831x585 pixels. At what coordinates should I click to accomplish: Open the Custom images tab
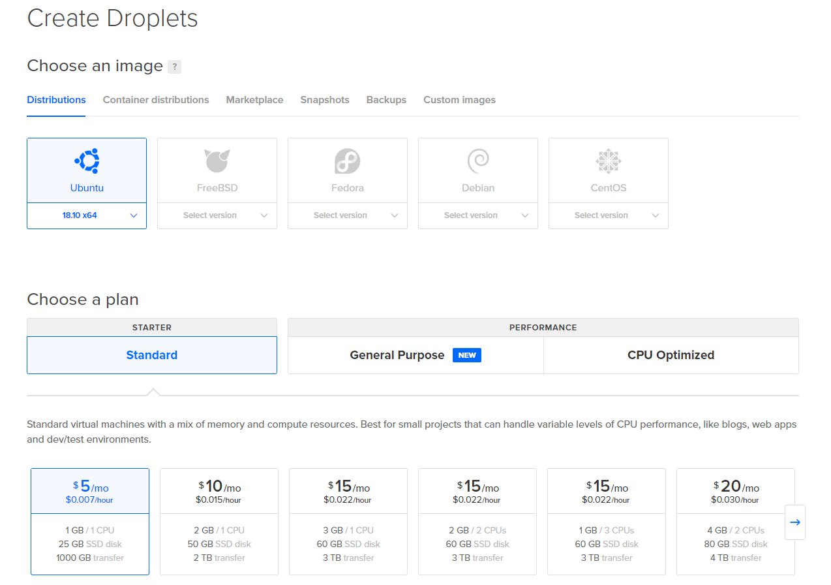click(459, 100)
